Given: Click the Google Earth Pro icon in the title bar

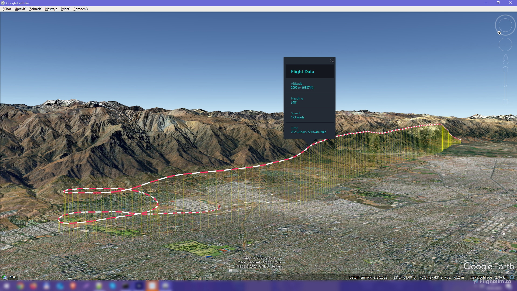Looking at the screenshot, I should [x=3, y=3].
